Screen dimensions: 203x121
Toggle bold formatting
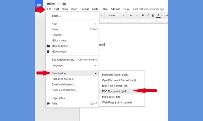click(x=143, y=15)
